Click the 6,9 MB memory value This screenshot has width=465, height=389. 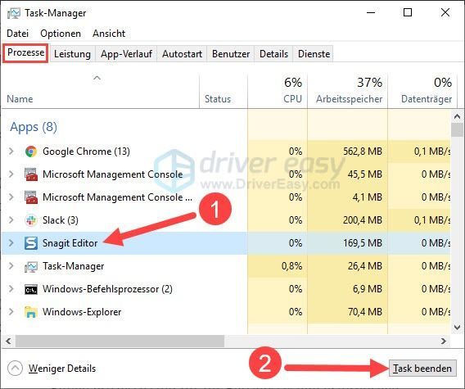[368, 289]
